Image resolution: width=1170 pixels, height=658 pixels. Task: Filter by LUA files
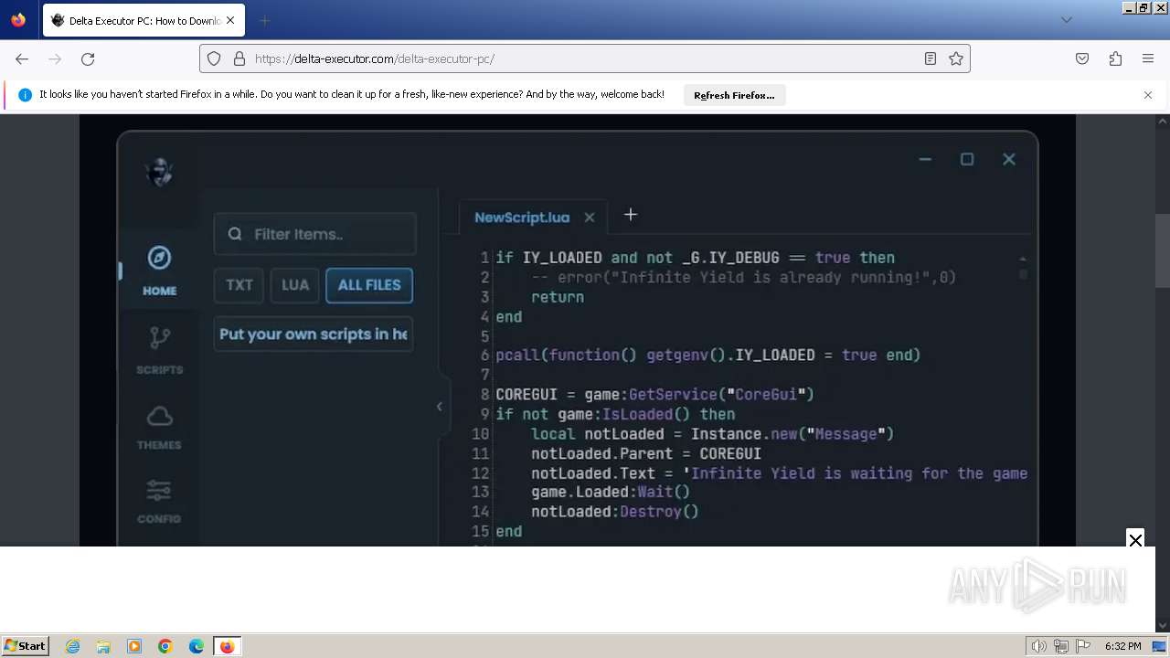click(295, 285)
